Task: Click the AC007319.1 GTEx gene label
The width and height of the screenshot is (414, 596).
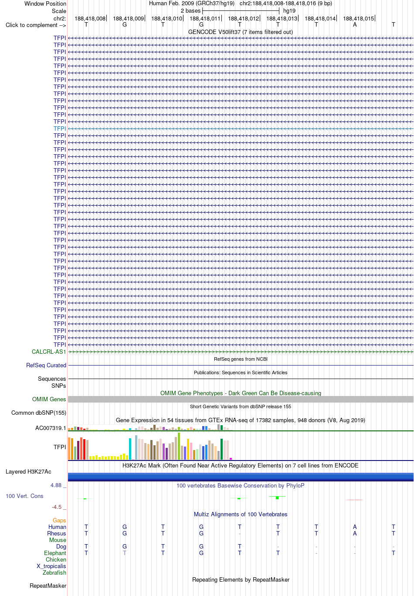Action: [51, 428]
